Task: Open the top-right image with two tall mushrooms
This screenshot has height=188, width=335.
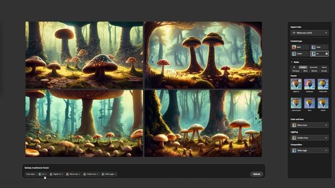Action: [203, 55]
